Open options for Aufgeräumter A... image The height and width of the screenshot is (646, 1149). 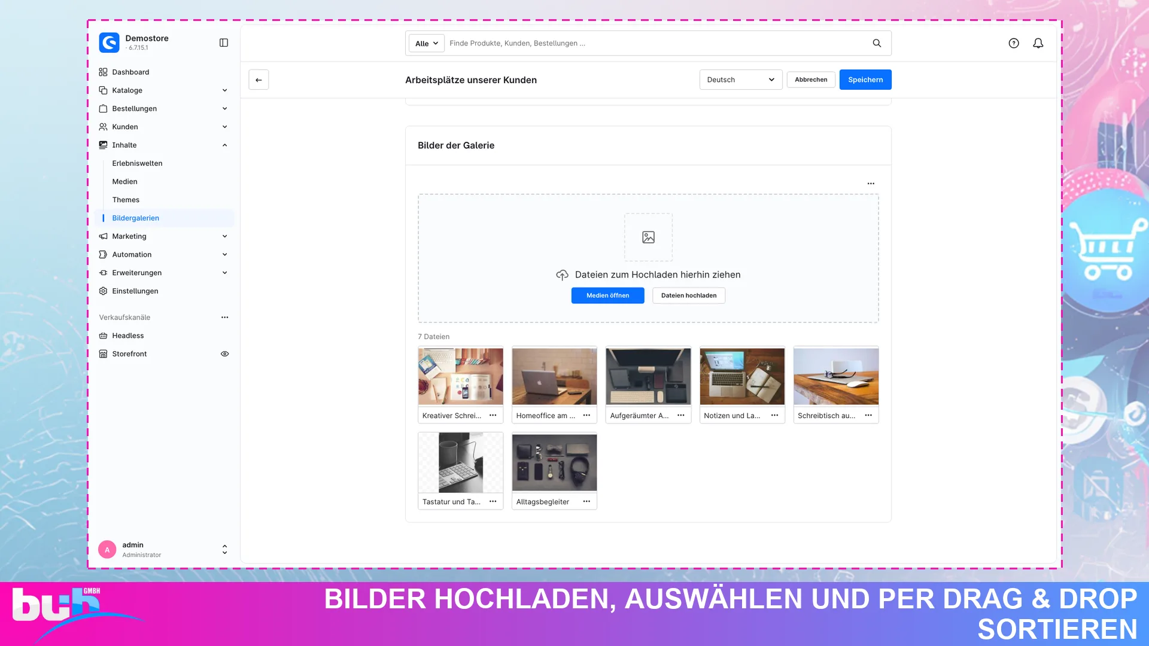point(680,415)
